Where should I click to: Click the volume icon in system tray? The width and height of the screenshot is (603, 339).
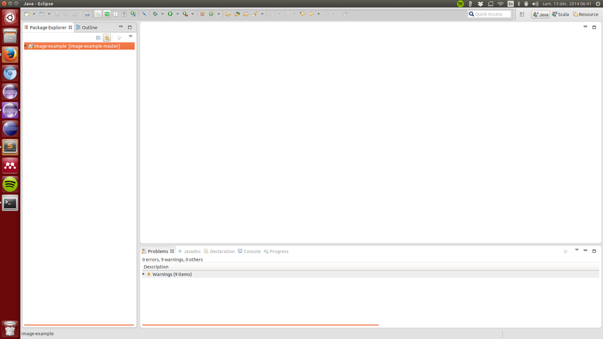pyautogui.click(x=535, y=4)
